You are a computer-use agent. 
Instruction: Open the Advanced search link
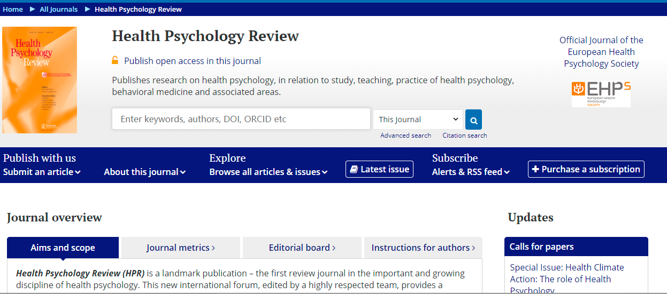(405, 136)
